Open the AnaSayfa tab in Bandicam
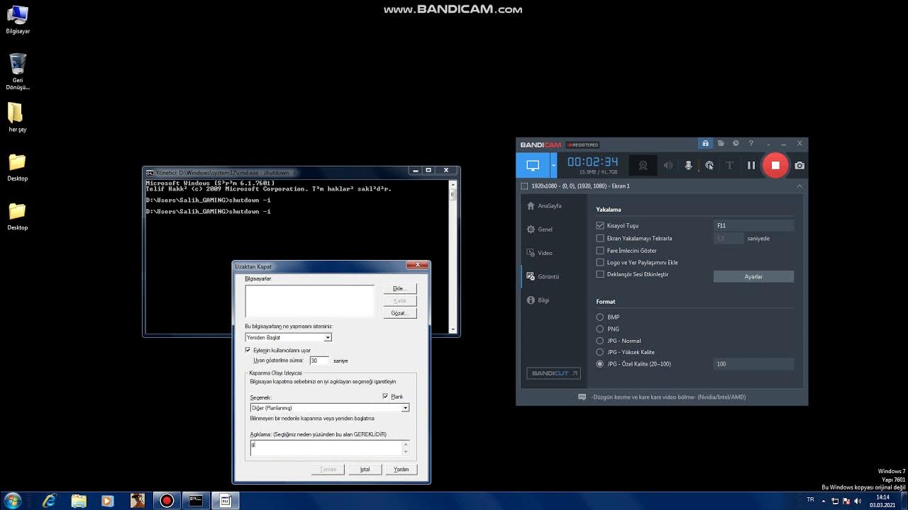Screen dimensions: 908x510 click(545, 205)
